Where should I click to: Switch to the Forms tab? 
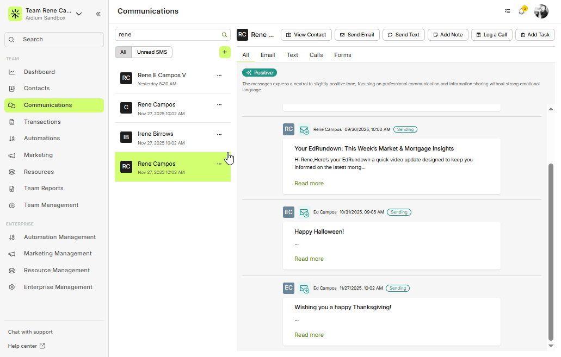coord(342,55)
